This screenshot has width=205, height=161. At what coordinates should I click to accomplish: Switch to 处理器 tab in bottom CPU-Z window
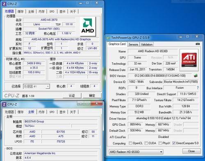9,112
